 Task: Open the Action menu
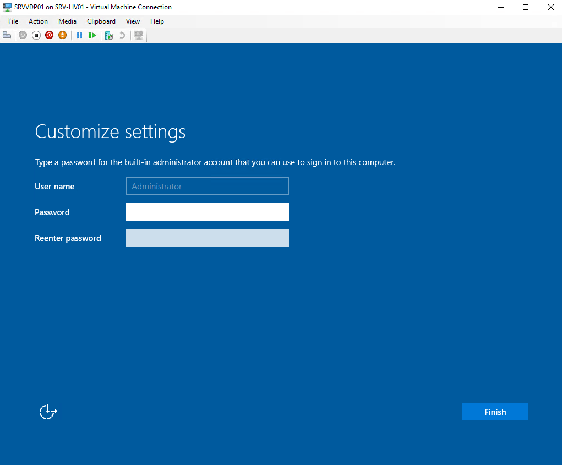tap(38, 21)
